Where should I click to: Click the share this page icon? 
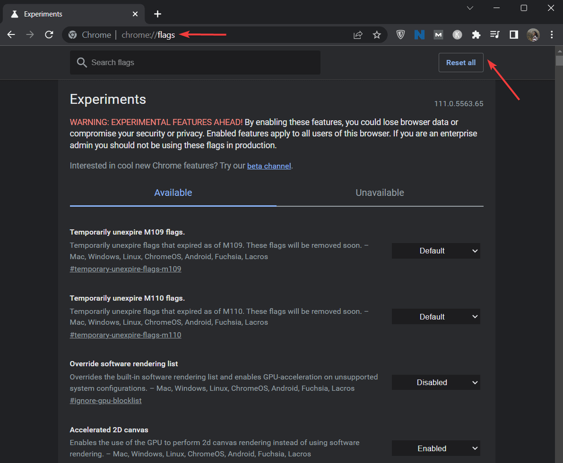(358, 34)
